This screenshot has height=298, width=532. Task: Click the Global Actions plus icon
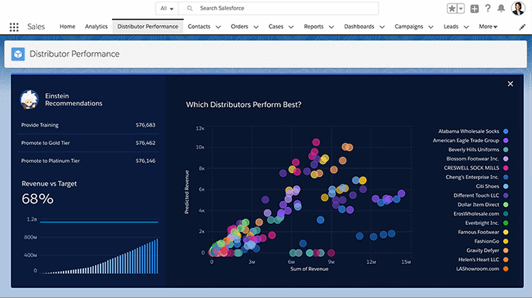pyautogui.click(x=475, y=8)
